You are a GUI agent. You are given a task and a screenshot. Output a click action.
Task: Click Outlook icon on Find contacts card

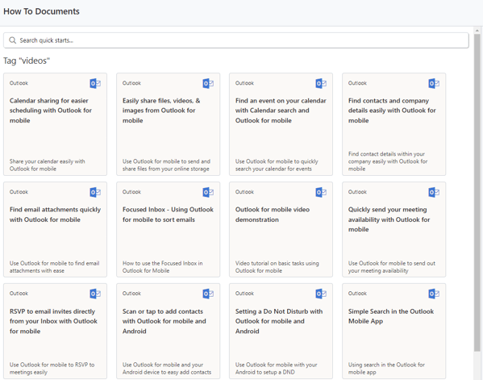tap(434, 83)
